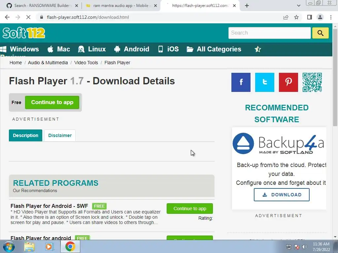Open Windows Start menu
Screen dimensions: 338x253
[9, 246]
